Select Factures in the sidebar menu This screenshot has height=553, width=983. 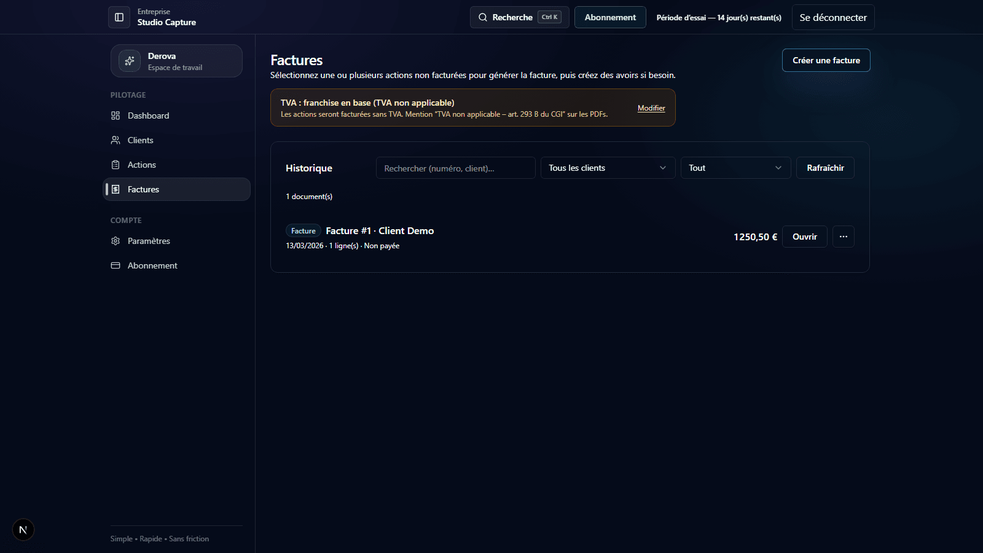176,189
